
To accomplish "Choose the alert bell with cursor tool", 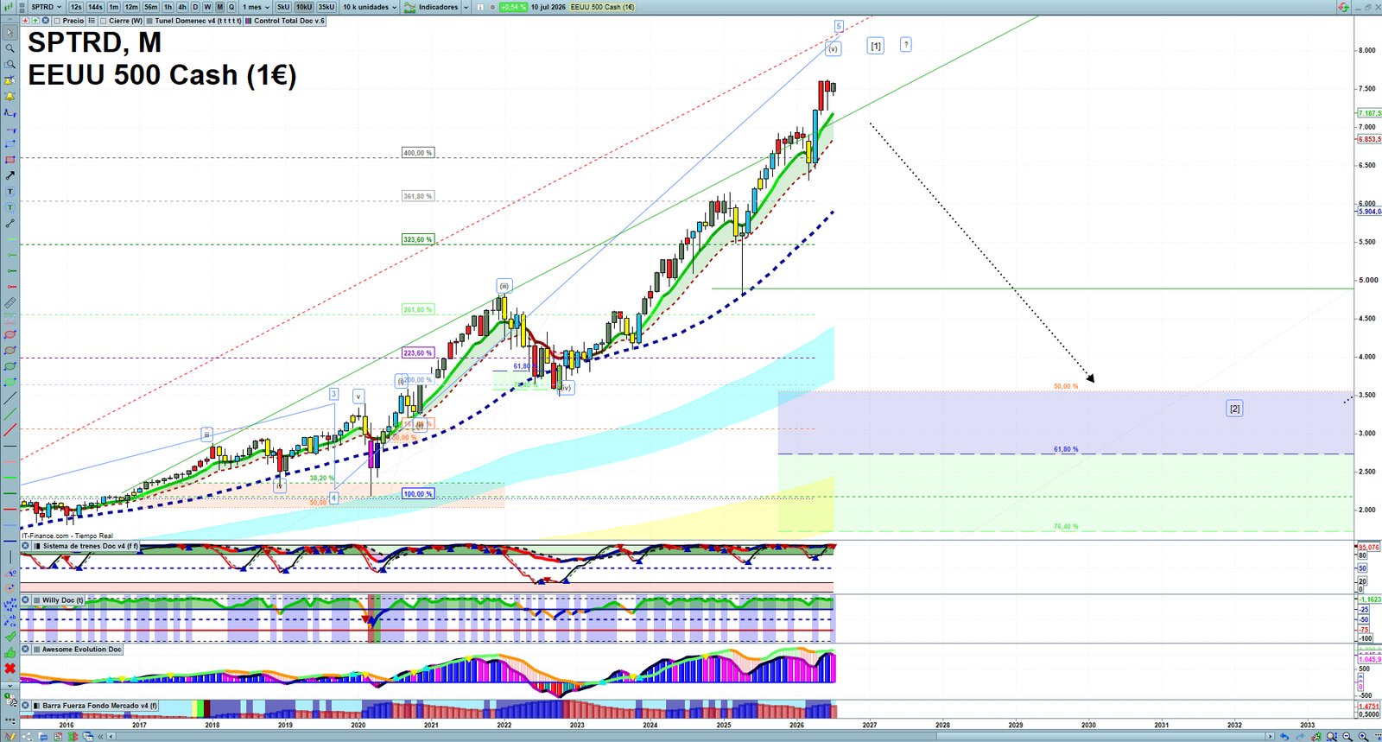I will click(x=10, y=80).
